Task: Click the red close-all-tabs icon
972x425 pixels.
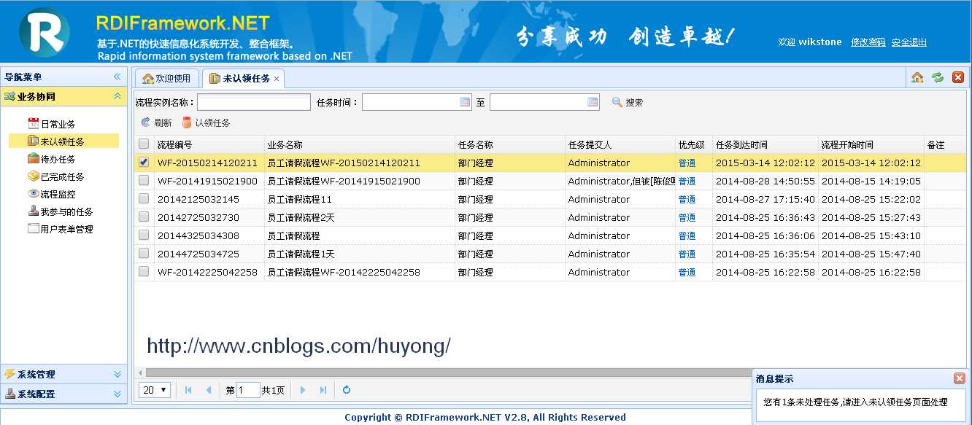Action: [958, 77]
